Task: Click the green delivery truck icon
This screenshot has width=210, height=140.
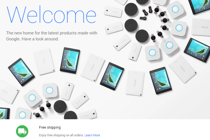Action: coord(22,131)
